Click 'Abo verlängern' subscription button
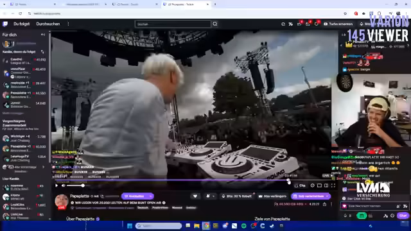 pyautogui.click(x=272, y=196)
